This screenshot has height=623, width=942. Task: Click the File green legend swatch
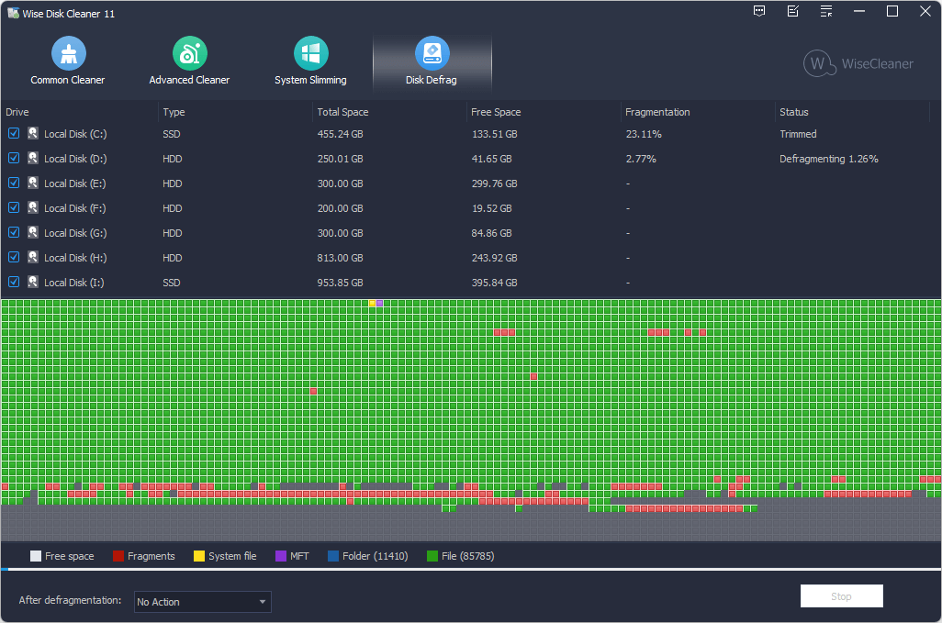(x=432, y=556)
